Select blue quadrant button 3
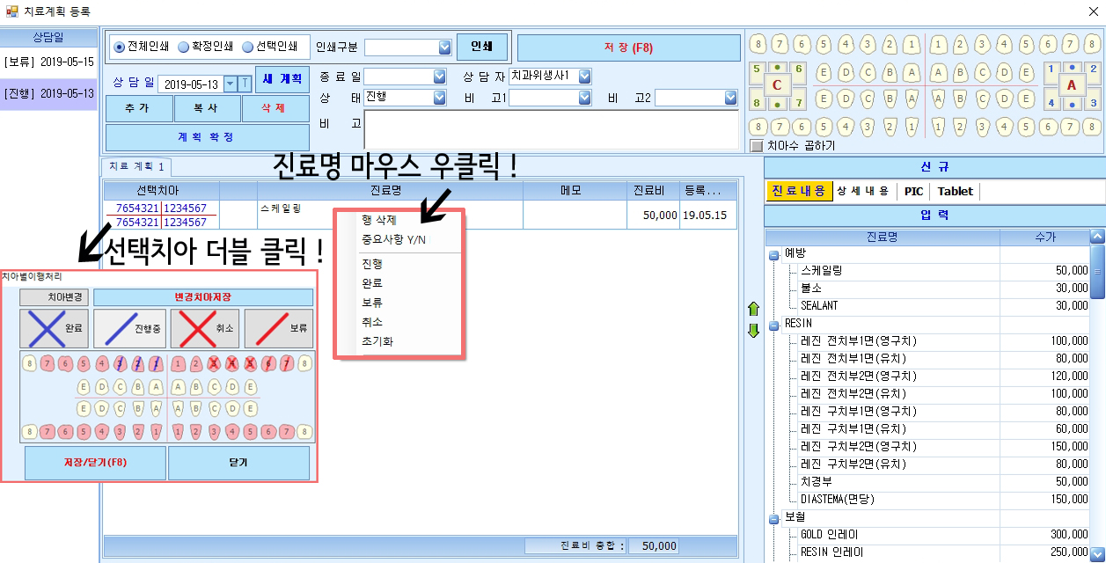Viewport: 1106px width, 563px height. click(x=1093, y=104)
